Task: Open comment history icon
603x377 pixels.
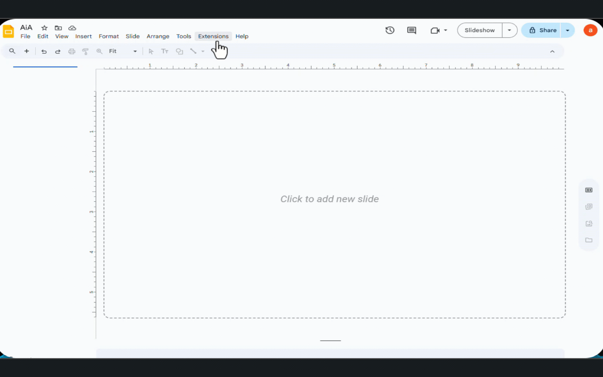Action: click(x=411, y=30)
